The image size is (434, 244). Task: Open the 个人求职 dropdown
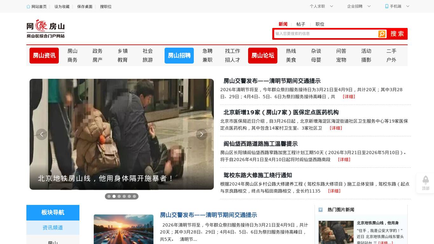click(x=321, y=6)
